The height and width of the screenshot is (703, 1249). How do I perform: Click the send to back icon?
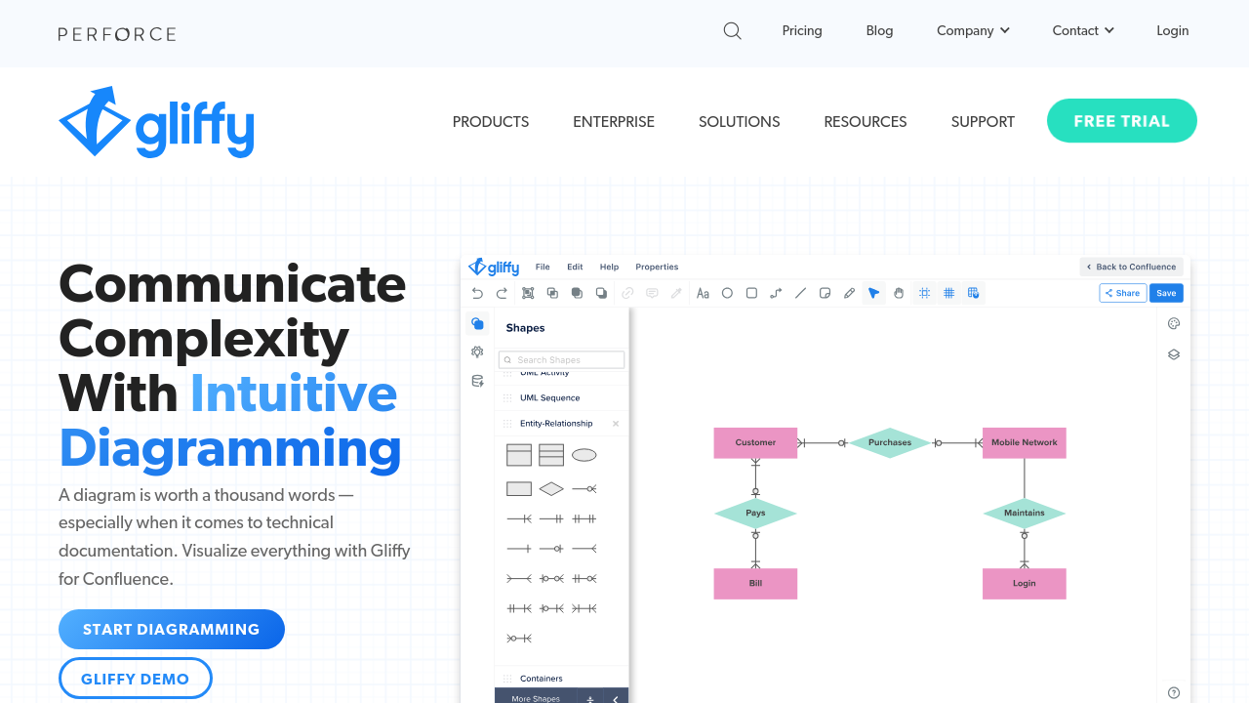[601, 293]
